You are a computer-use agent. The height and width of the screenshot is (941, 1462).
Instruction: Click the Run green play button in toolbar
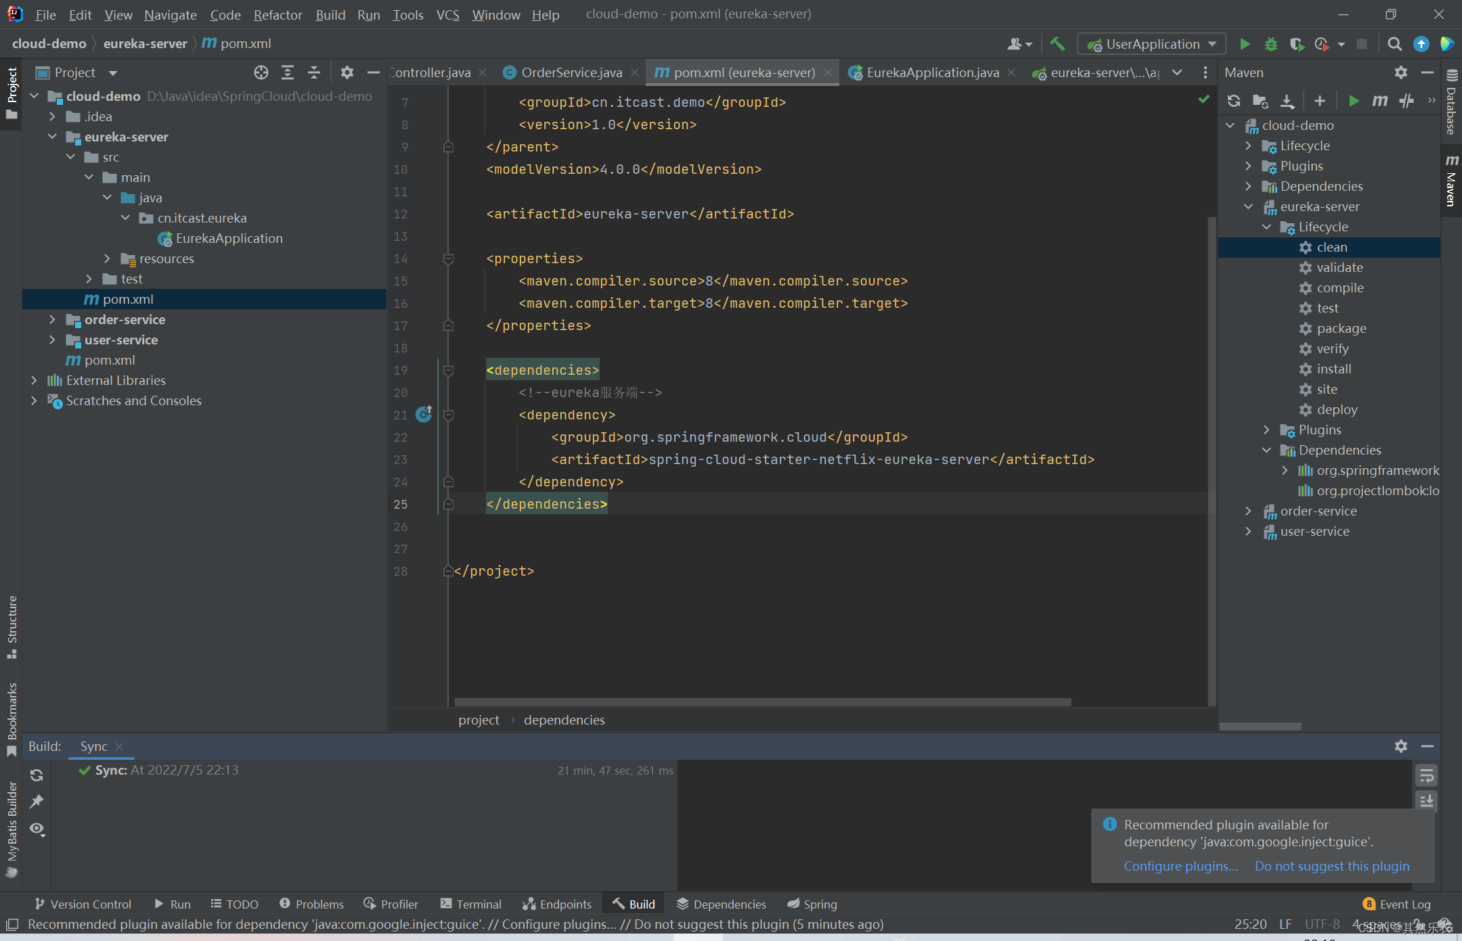coord(1244,45)
